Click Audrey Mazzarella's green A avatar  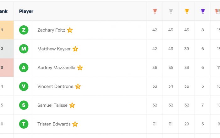click(24, 68)
